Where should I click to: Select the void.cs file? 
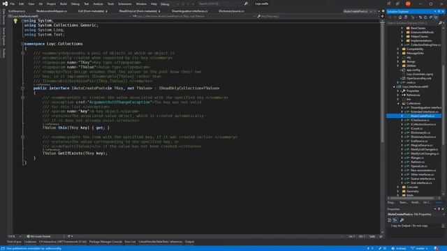pyautogui.click(x=411, y=82)
